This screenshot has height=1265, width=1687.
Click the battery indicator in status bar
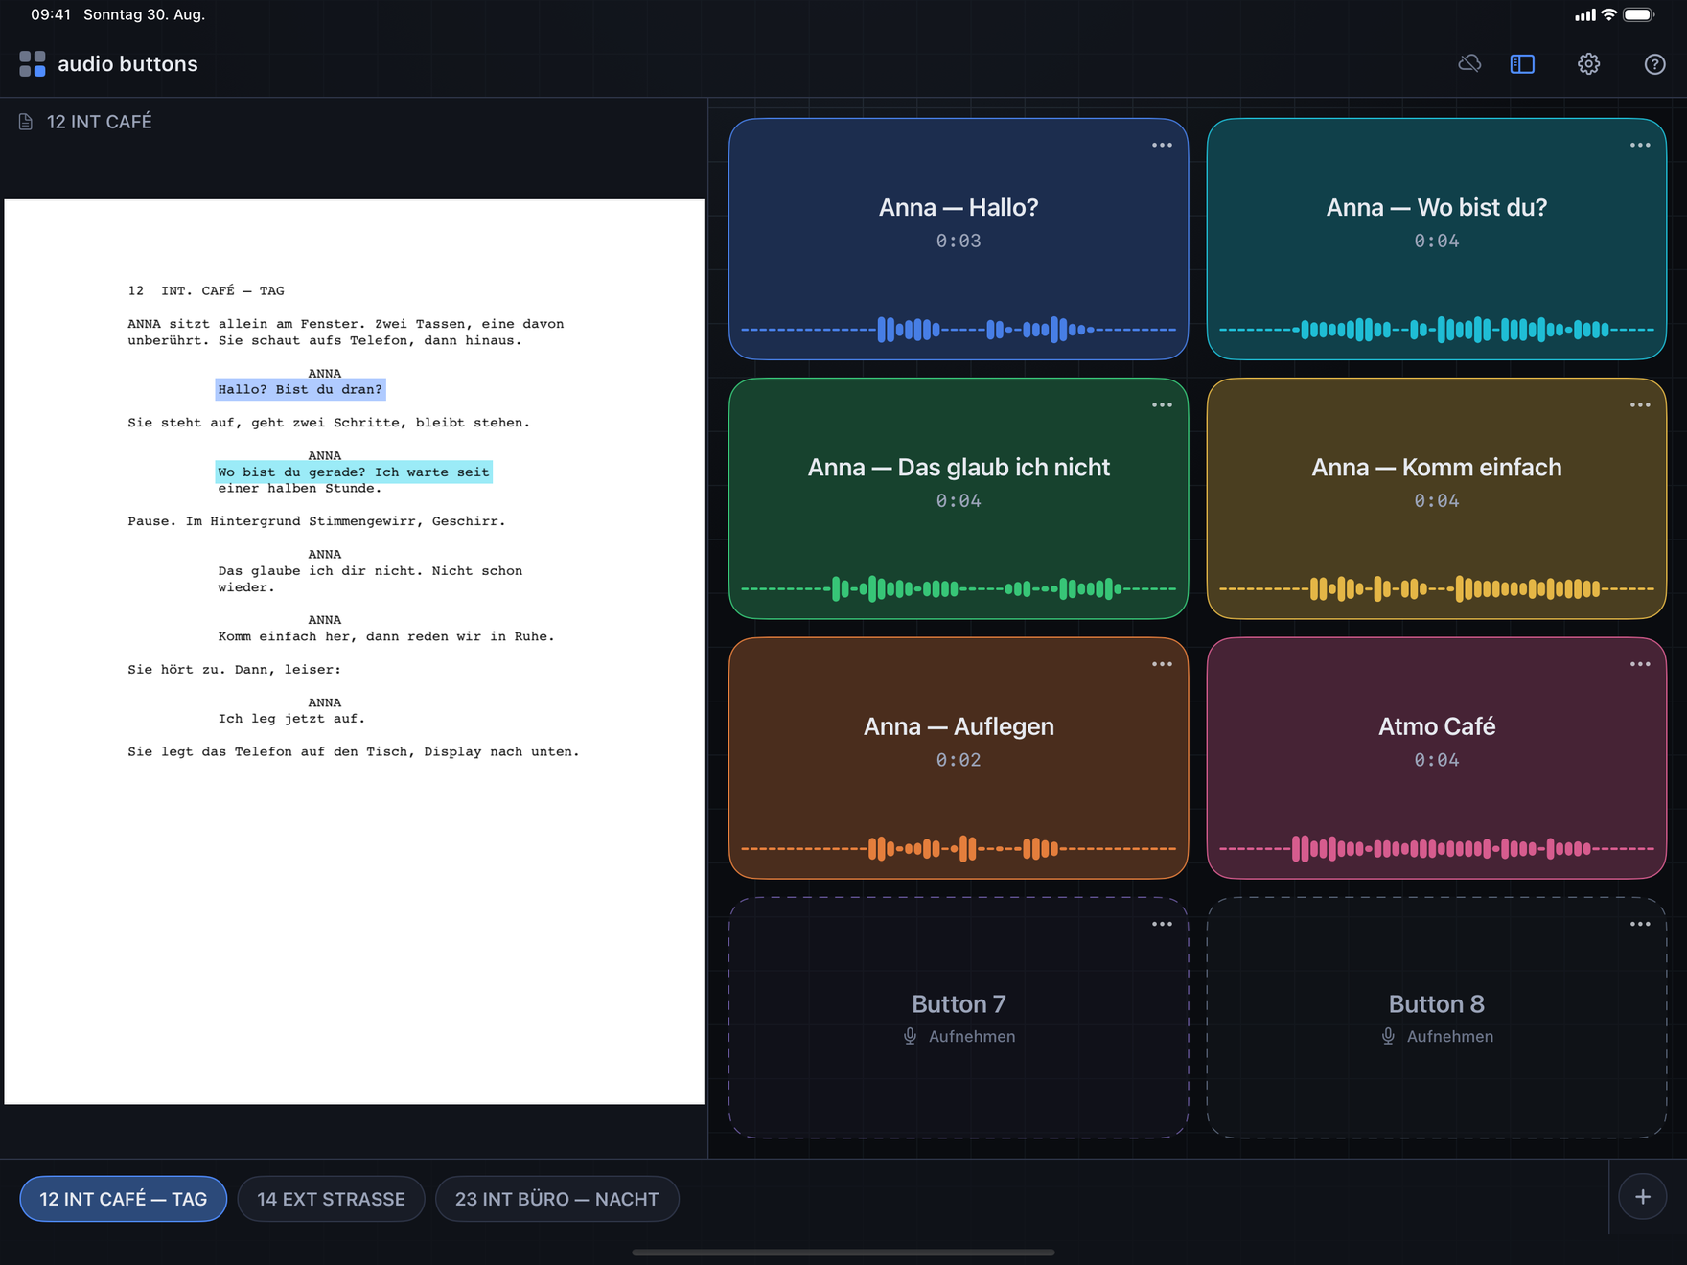(x=1639, y=14)
